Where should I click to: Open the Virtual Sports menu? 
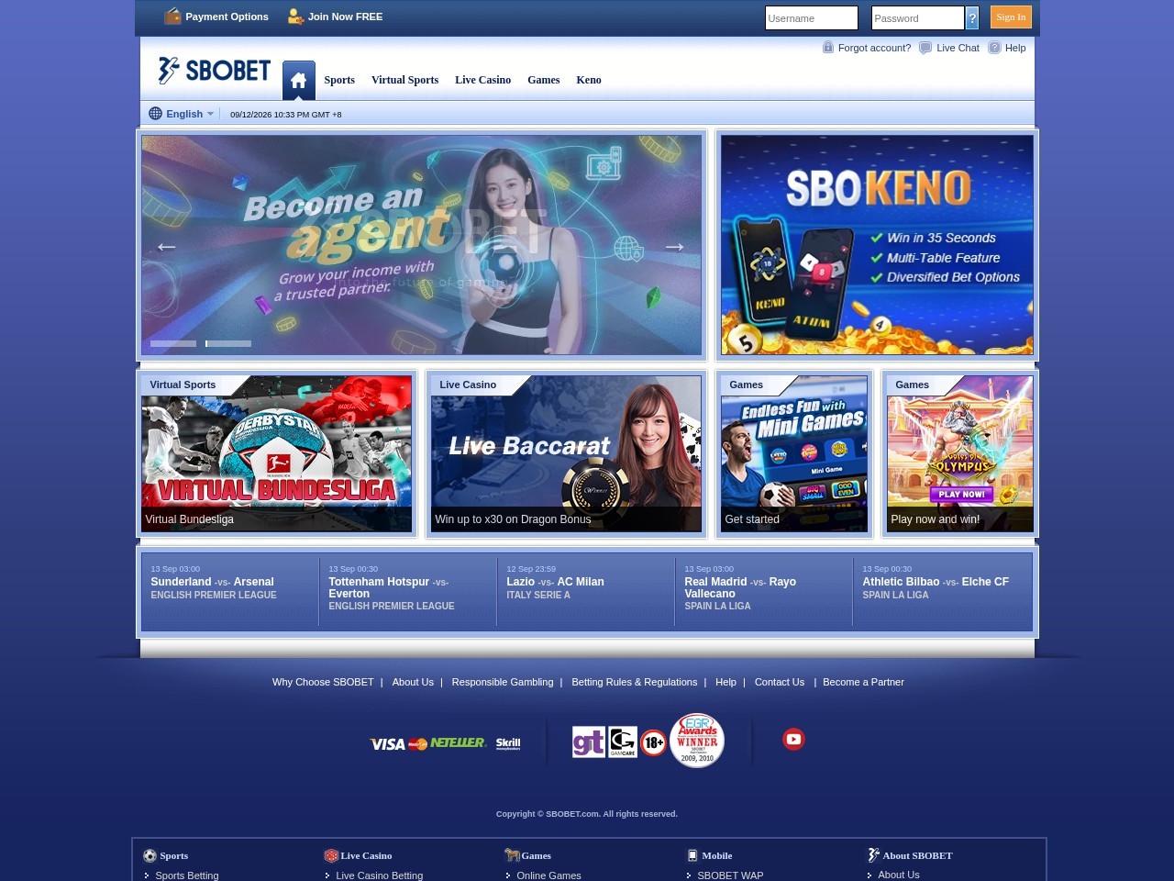404,80
